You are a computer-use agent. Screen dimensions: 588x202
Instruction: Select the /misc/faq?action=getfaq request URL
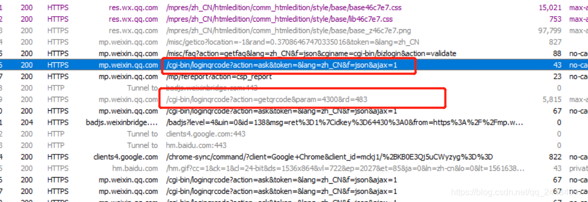[311, 54]
